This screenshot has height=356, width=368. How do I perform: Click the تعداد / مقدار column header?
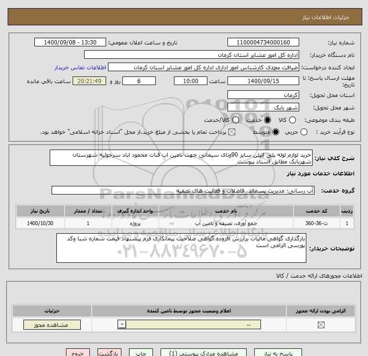click(88, 211)
